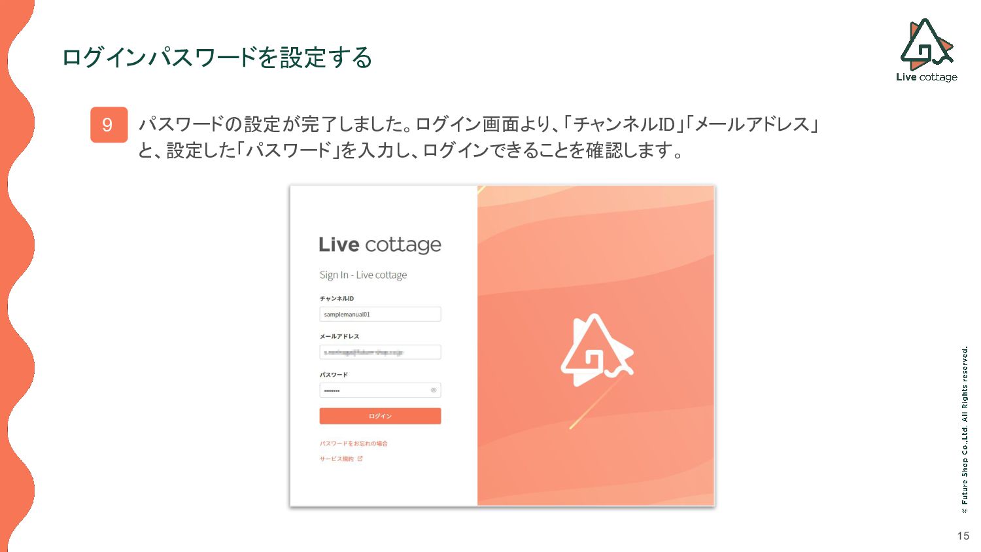Click the external link icon beside サービス規約
The height and width of the screenshot is (552, 981).
point(360,458)
